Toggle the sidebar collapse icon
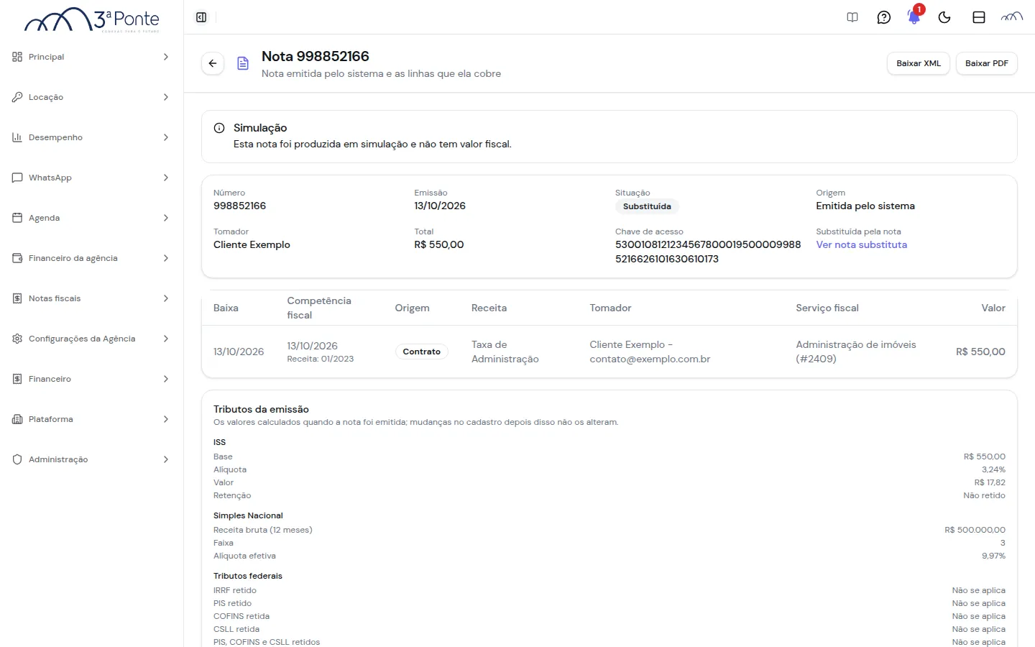 201,17
